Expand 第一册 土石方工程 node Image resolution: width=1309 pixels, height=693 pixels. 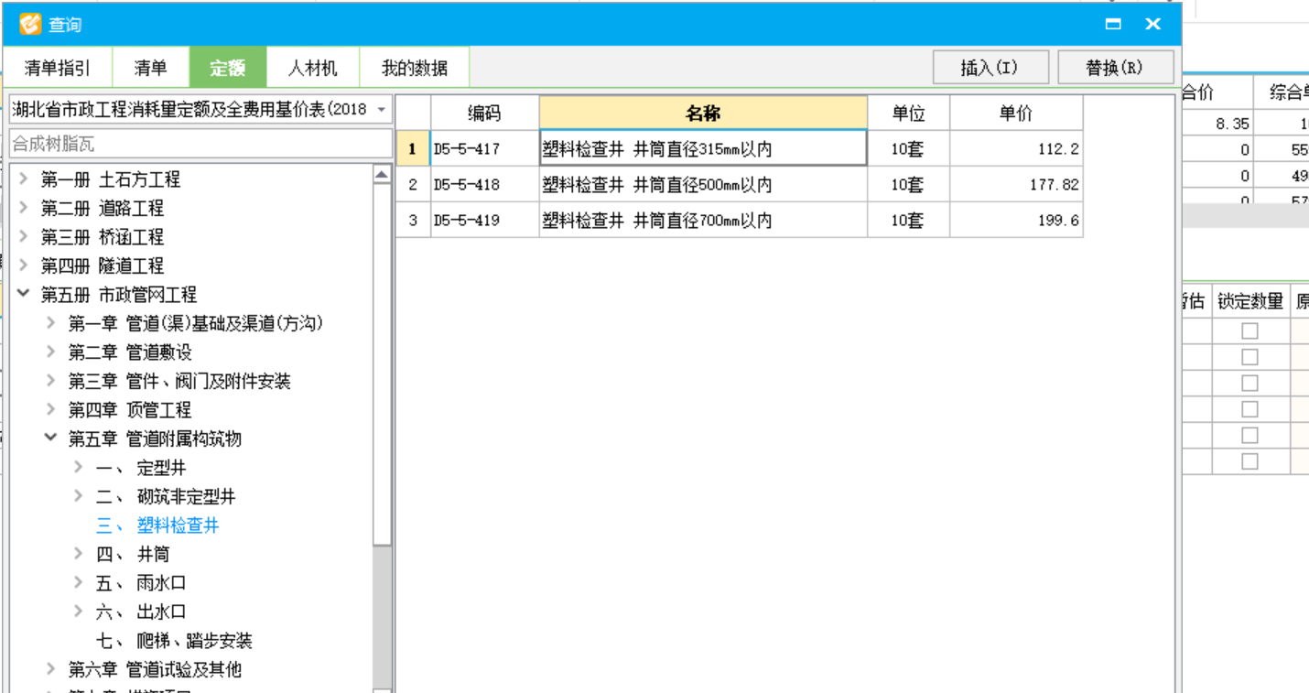coord(24,179)
